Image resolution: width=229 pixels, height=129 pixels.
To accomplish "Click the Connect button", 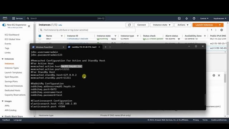I will pyautogui.click(x=142, y=25).
